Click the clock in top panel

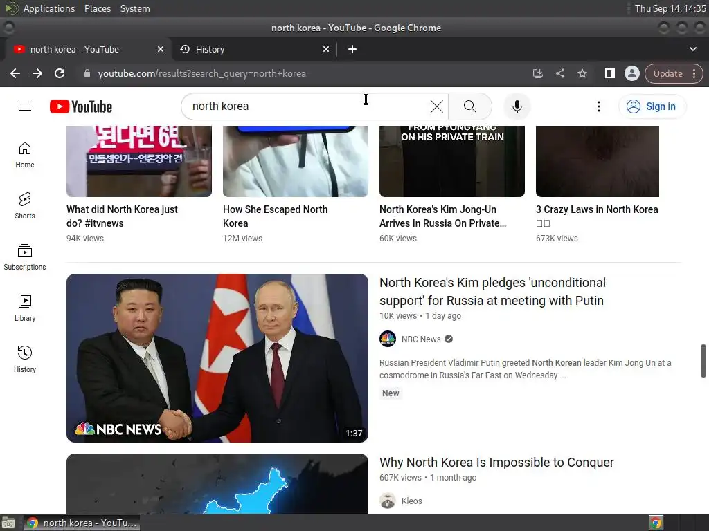[670, 8]
